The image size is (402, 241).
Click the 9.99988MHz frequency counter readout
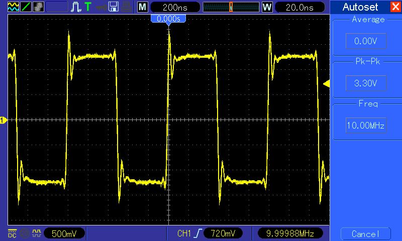tap(290, 233)
